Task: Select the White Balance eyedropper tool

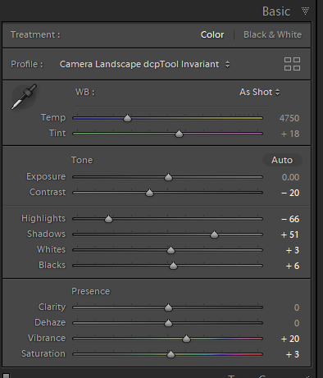Action: click(24, 97)
